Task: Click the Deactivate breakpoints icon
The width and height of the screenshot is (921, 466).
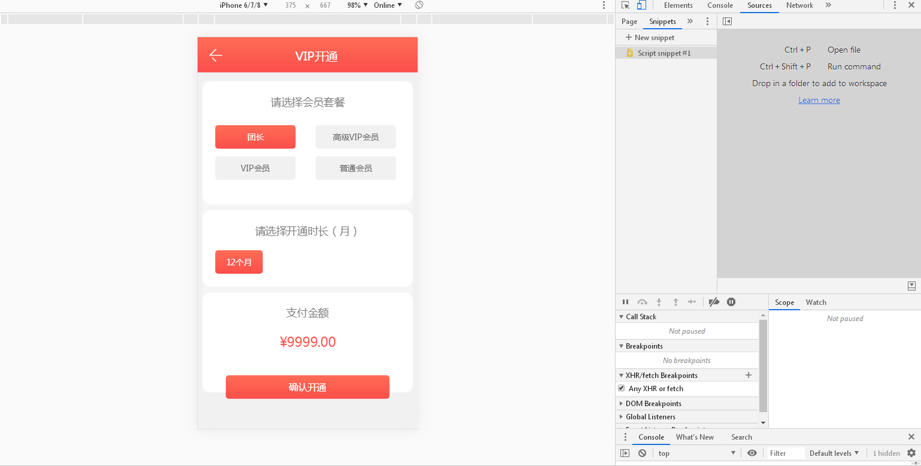Action: point(714,302)
